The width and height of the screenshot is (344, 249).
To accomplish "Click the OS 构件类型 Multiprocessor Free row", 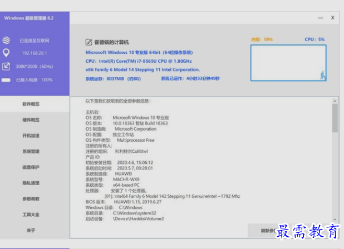I will (120, 140).
